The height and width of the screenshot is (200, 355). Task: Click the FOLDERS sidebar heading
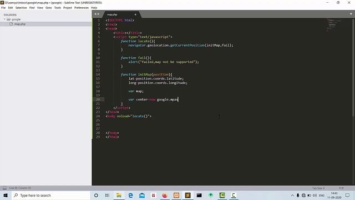point(10,15)
